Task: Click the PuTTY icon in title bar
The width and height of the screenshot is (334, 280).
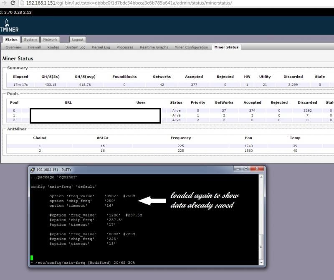Action: [32, 170]
